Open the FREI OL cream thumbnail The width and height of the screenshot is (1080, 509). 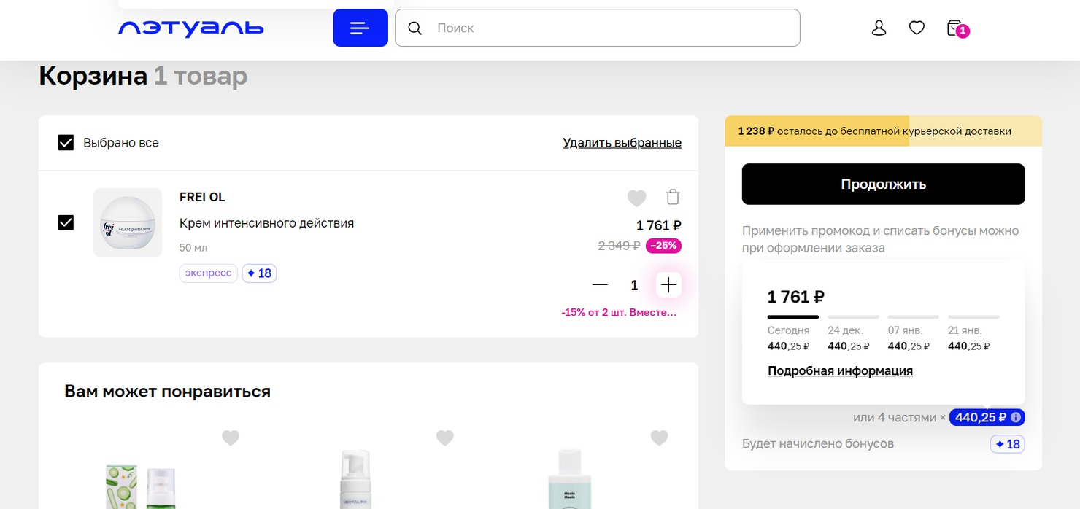click(128, 222)
